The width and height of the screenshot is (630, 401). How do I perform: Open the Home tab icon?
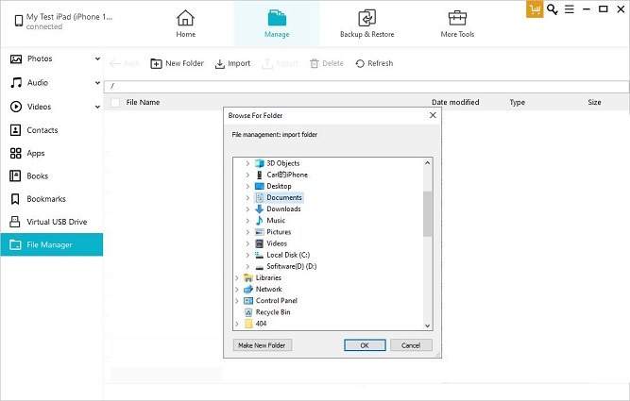[185, 18]
